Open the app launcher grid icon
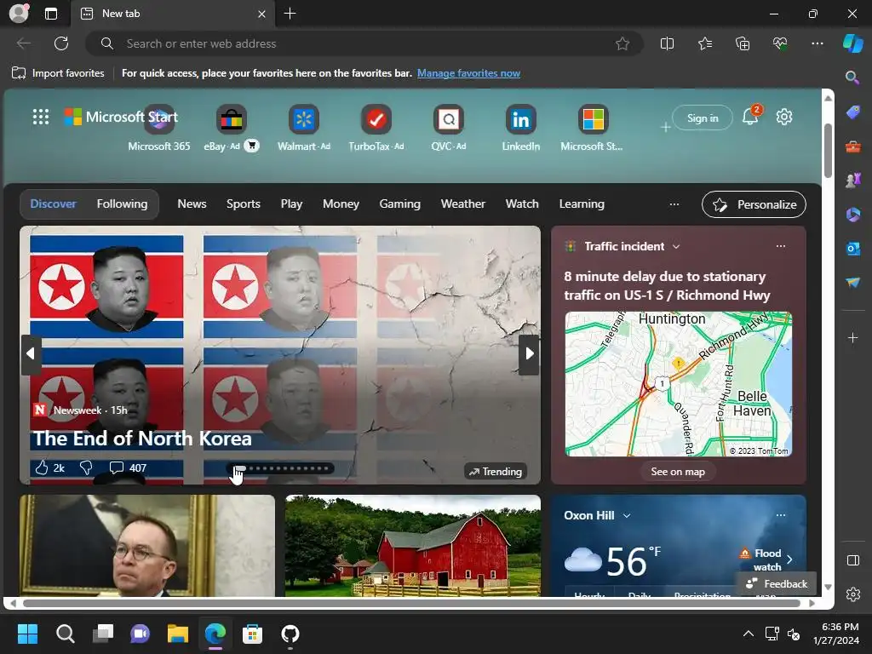 pos(41,117)
